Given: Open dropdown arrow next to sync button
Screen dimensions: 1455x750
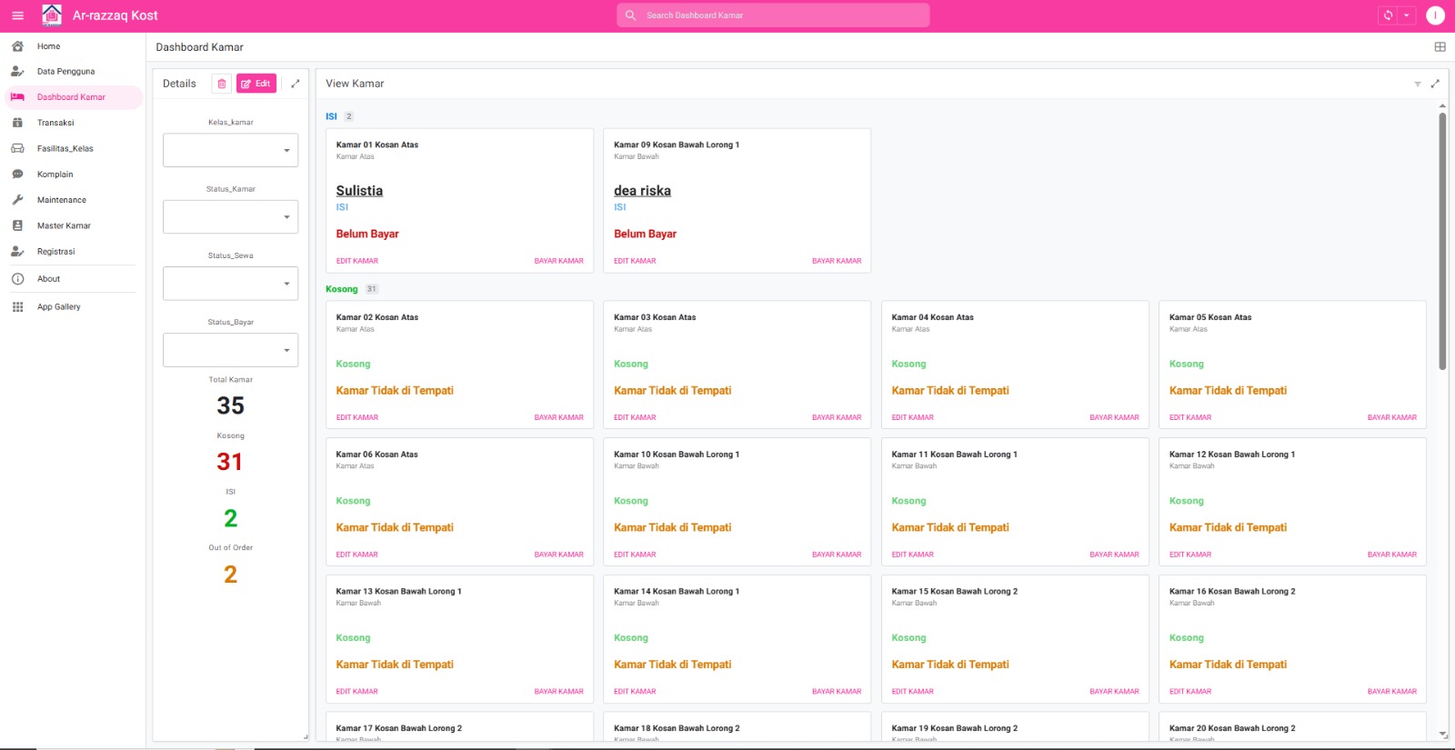Looking at the screenshot, I should 1407,15.
